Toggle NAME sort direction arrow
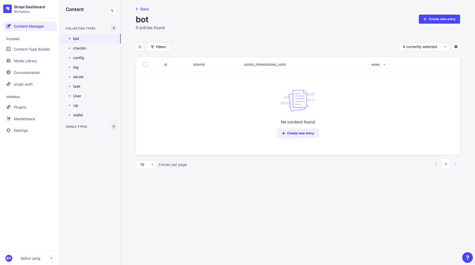 [384, 65]
